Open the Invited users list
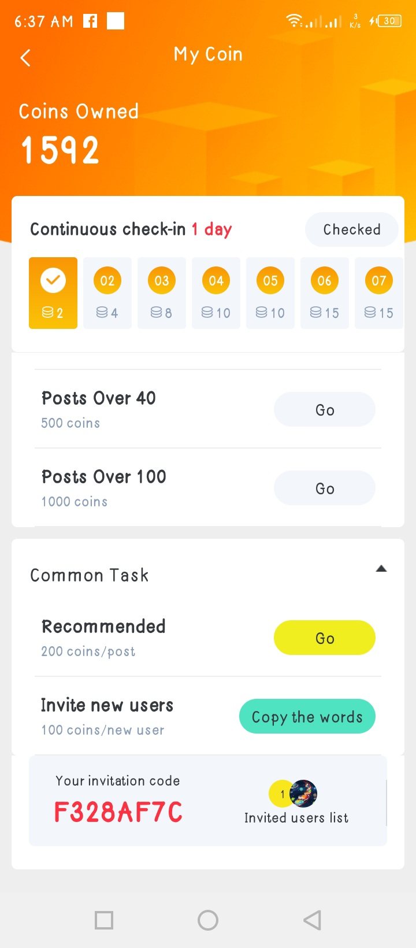The width and height of the screenshot is (416, 948). pyautogui.click(x=296, y=817)
